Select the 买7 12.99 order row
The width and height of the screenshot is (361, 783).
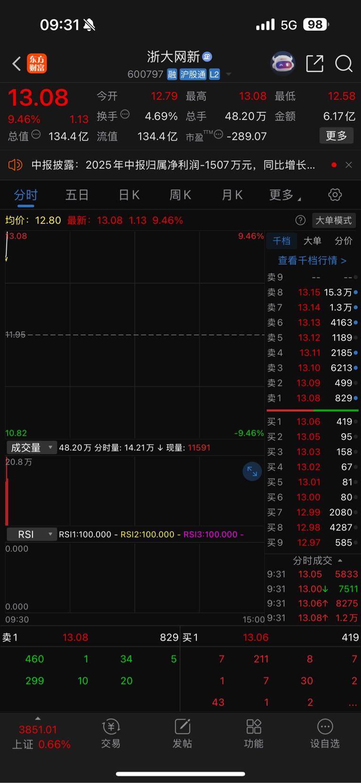pyautogui.click(x=313, y=512)
